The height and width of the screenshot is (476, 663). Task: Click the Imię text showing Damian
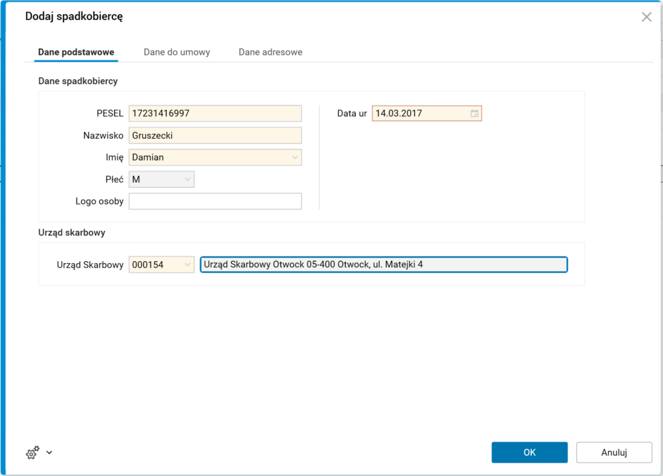point(148,157)
